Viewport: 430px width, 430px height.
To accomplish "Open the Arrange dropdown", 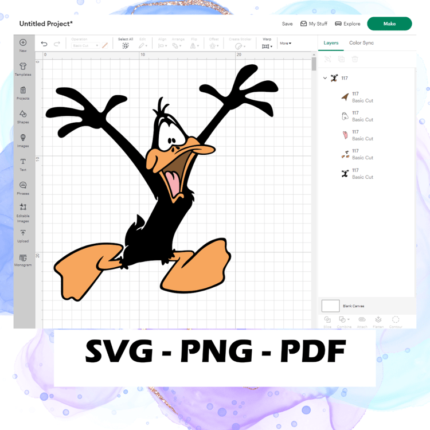I will point(177,46).
